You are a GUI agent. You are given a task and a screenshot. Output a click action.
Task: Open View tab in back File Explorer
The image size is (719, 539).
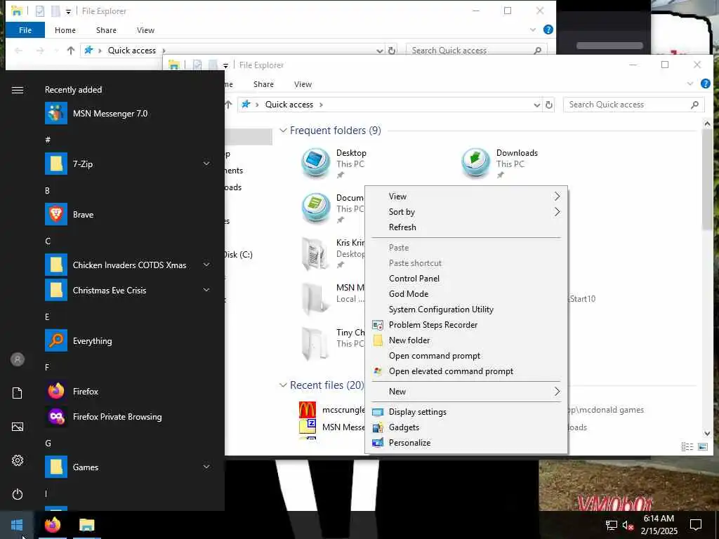tap(145, 30)
